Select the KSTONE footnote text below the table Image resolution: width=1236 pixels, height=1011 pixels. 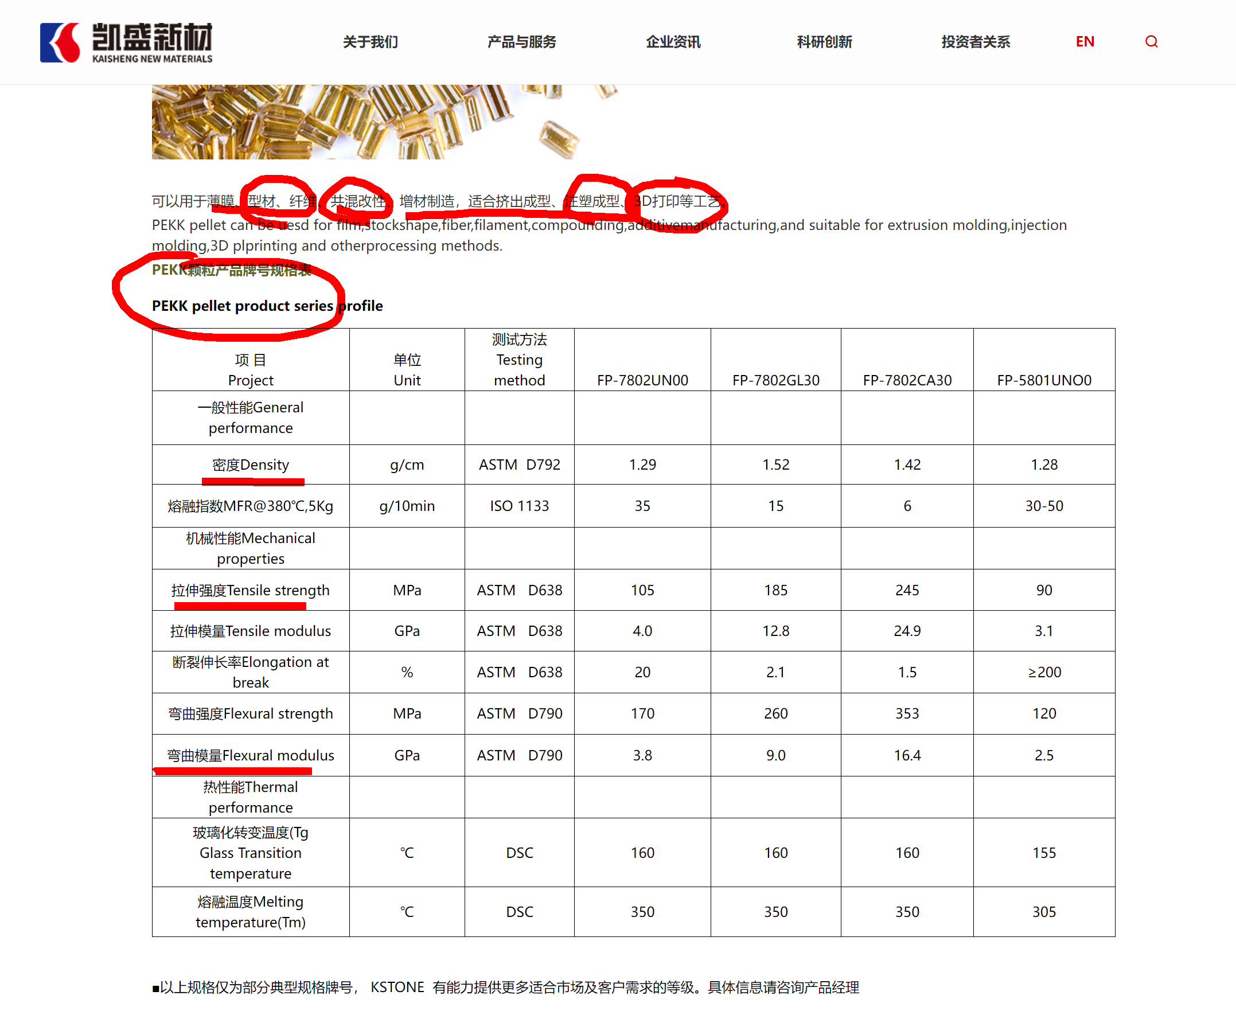click(505, 988)
